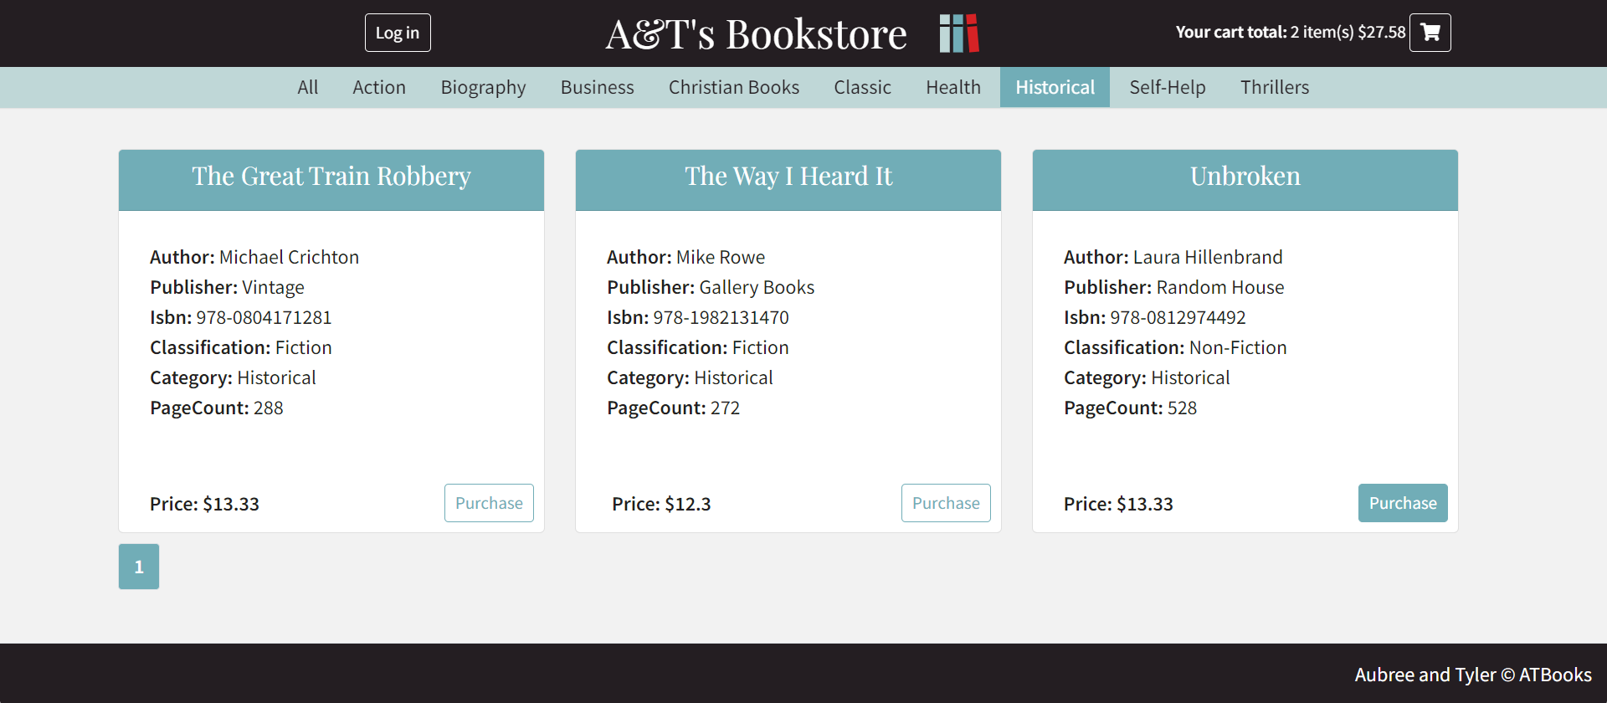Select the All category tab
The image size is (1607, 703).
pos(308,87)
